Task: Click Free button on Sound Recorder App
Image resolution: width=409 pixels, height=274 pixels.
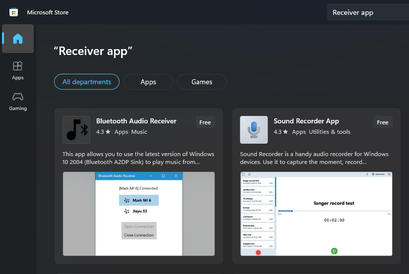Action: coord(382,122)
